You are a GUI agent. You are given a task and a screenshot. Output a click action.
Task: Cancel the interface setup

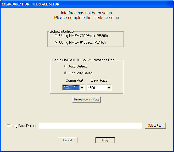tap(68, 140)
